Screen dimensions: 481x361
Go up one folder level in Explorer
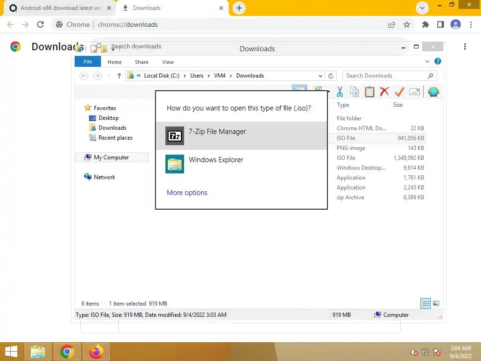(119, 76)
